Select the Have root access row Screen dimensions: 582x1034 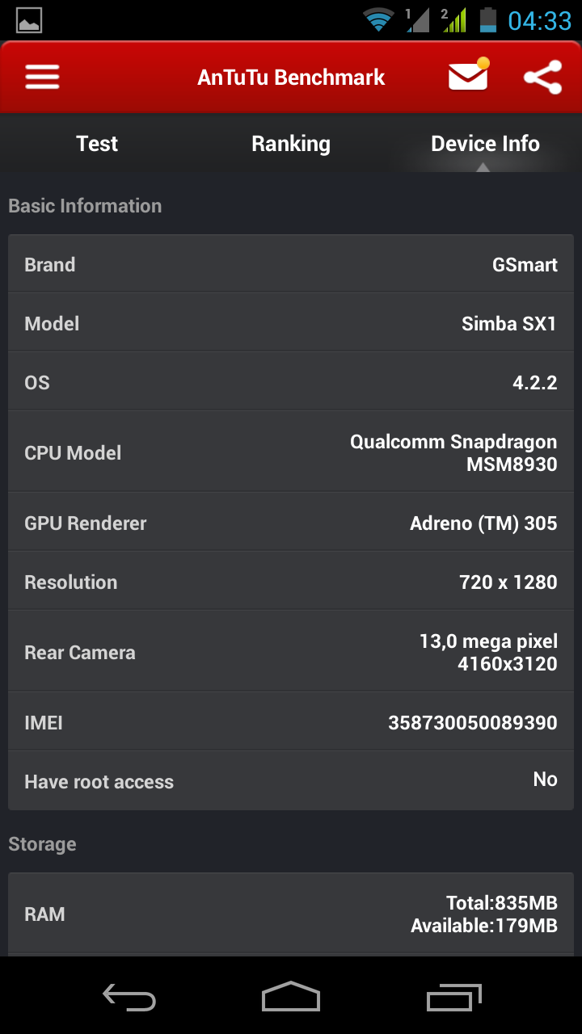tap(291, 781)
